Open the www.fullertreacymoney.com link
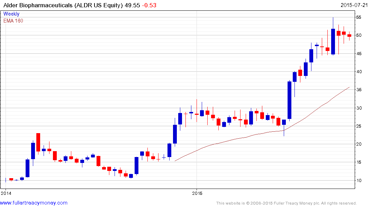Image resolution: width=372 pixels, height=208 pixels. (34, 203)
